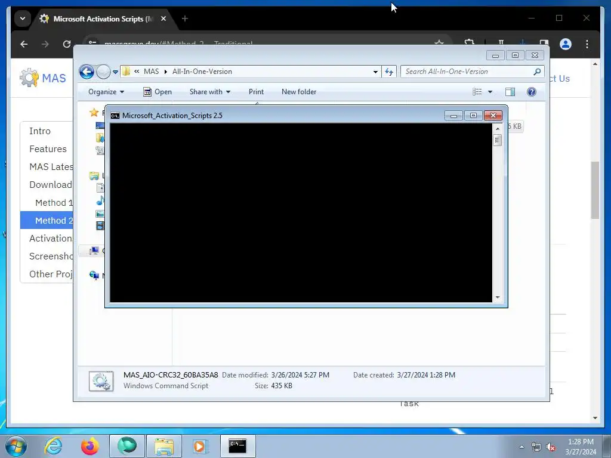611x458 pixels.
Task: Open Other Projects sidebar entry
Action: point(51,274)
